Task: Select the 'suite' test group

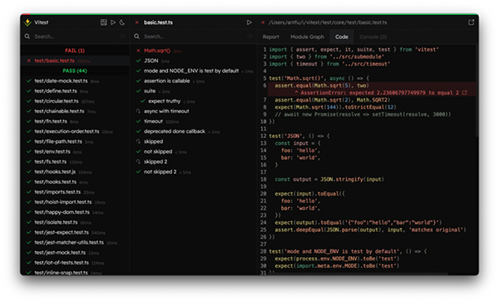Action: coord(193,91)
